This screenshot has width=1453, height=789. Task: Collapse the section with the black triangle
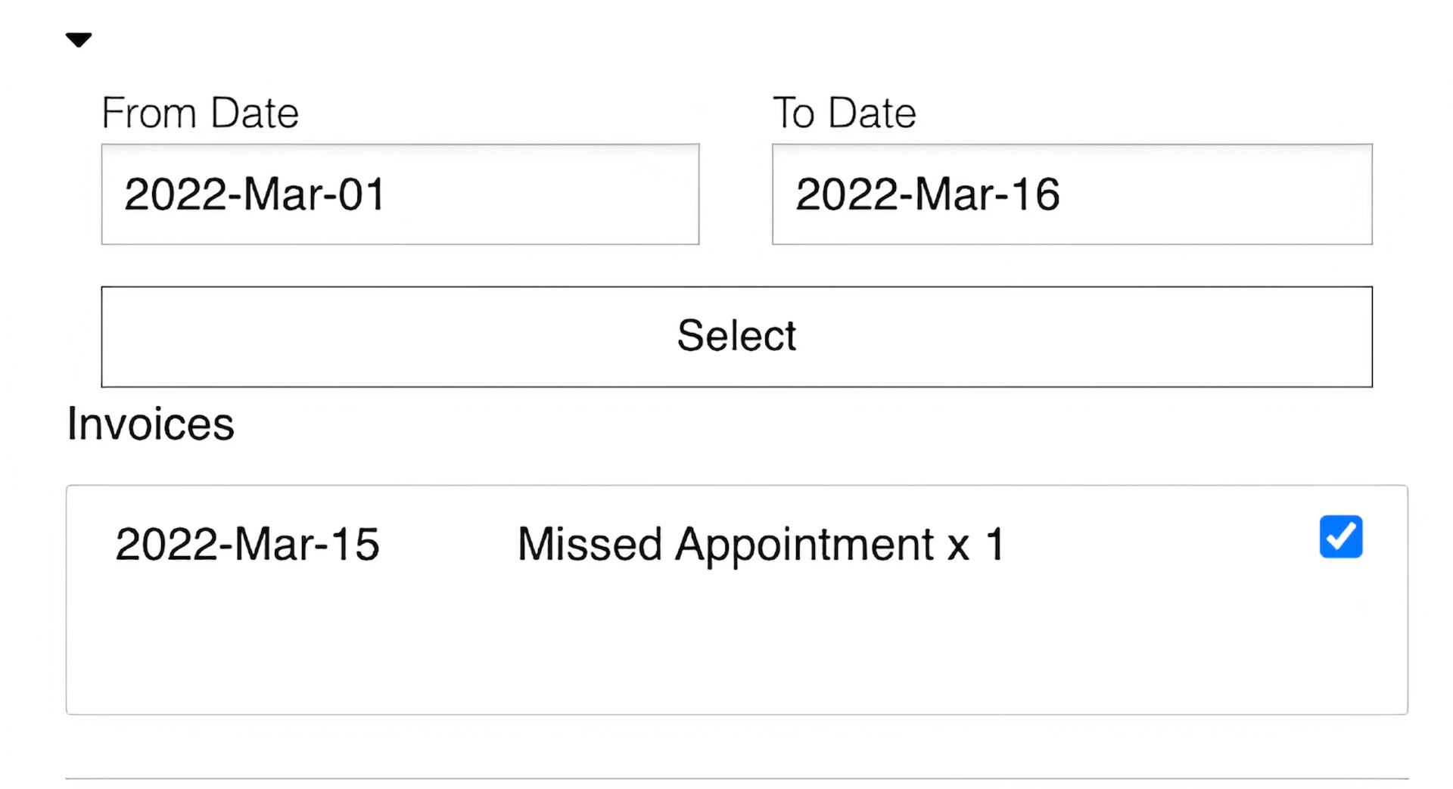pos(79,39)
